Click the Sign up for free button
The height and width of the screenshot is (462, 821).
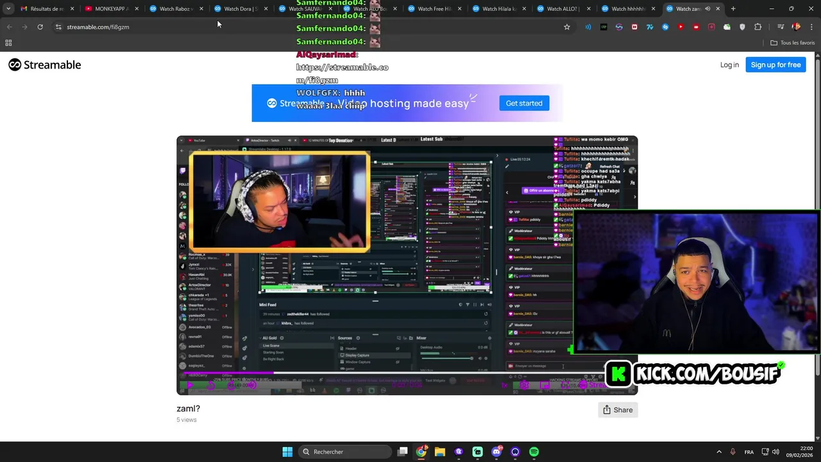(x=775, y=65)
